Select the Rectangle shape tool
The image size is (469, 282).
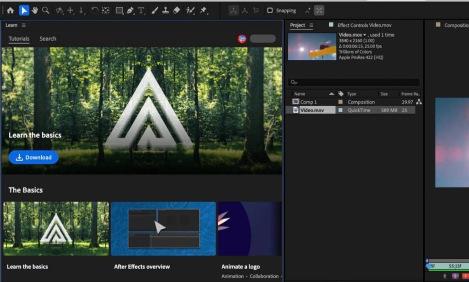pyautogui.click(x=119, y=10)
